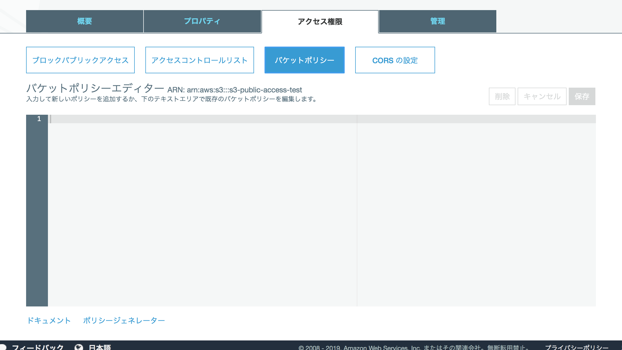622x350 pixels.
Task: Select the バケットポリシー section
Action: click(304, 60)
